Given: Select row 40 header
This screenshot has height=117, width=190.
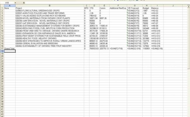Looking at the screenshot, I should click(2, 106).
